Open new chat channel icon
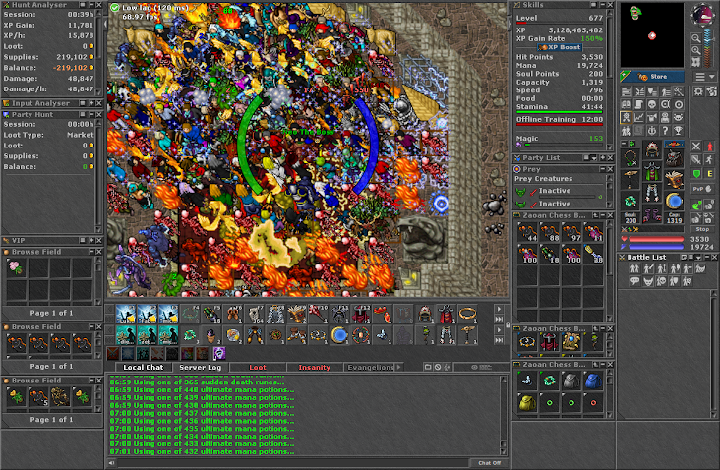The image size is (720, 470). pos(428,367)
